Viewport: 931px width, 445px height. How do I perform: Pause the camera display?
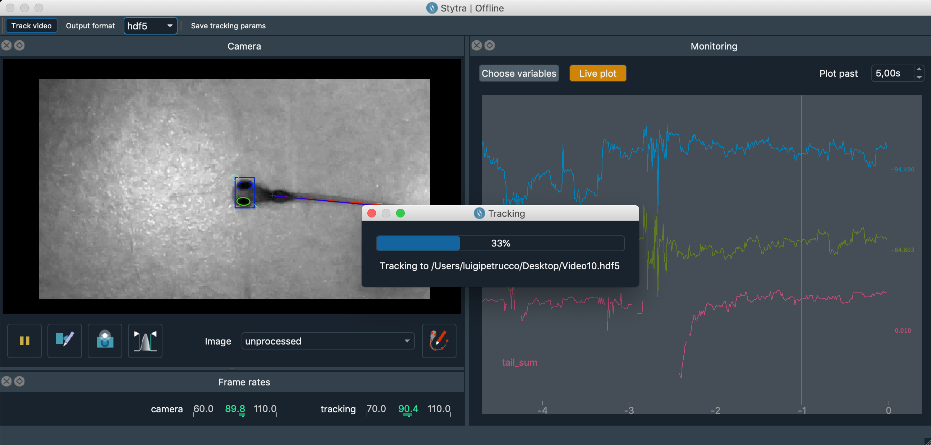coord(24,340)
